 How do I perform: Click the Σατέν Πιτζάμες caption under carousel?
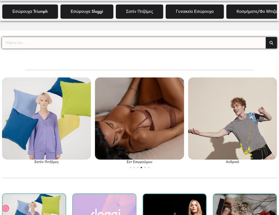coord(47,162)
